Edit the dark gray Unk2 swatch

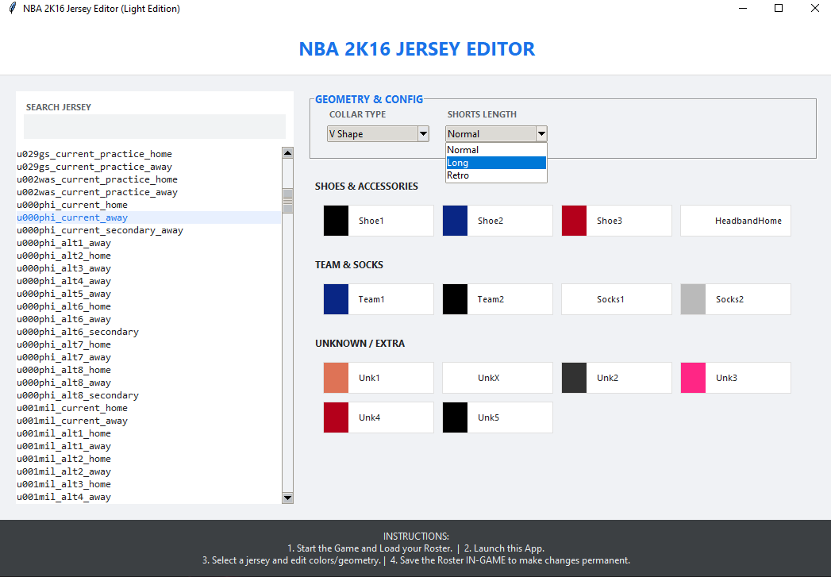coord(574,378)
